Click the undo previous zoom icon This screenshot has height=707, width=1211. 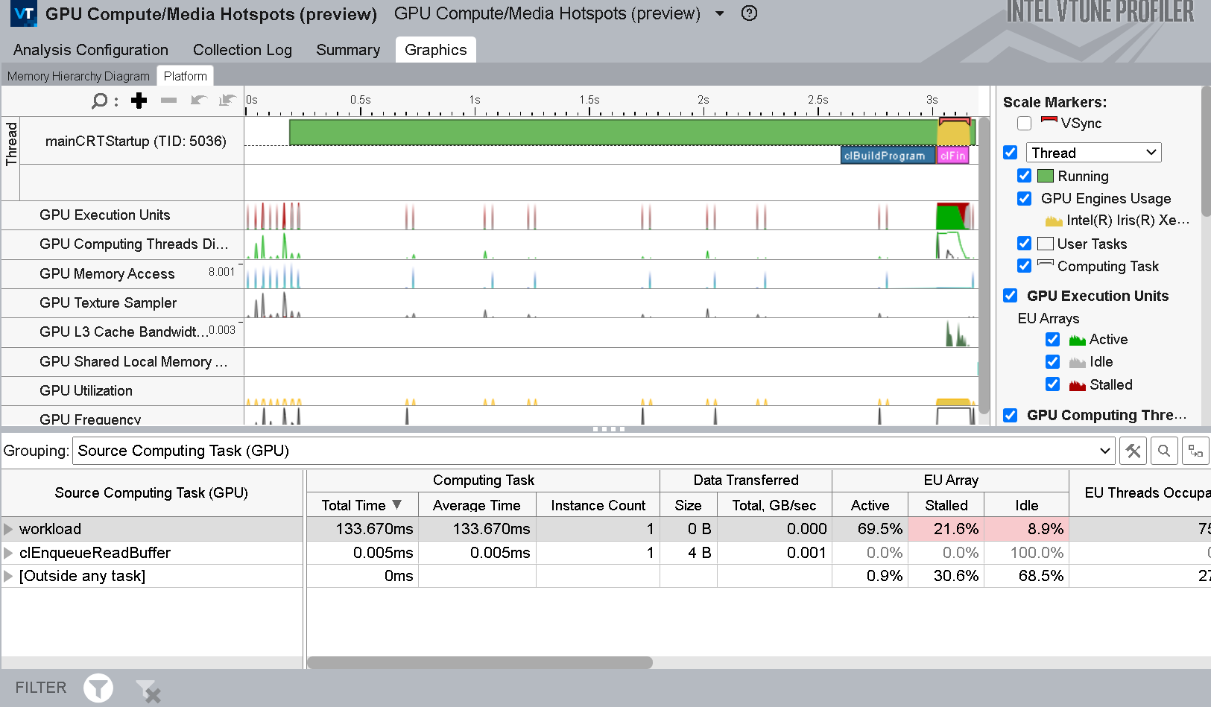[198, 101]
